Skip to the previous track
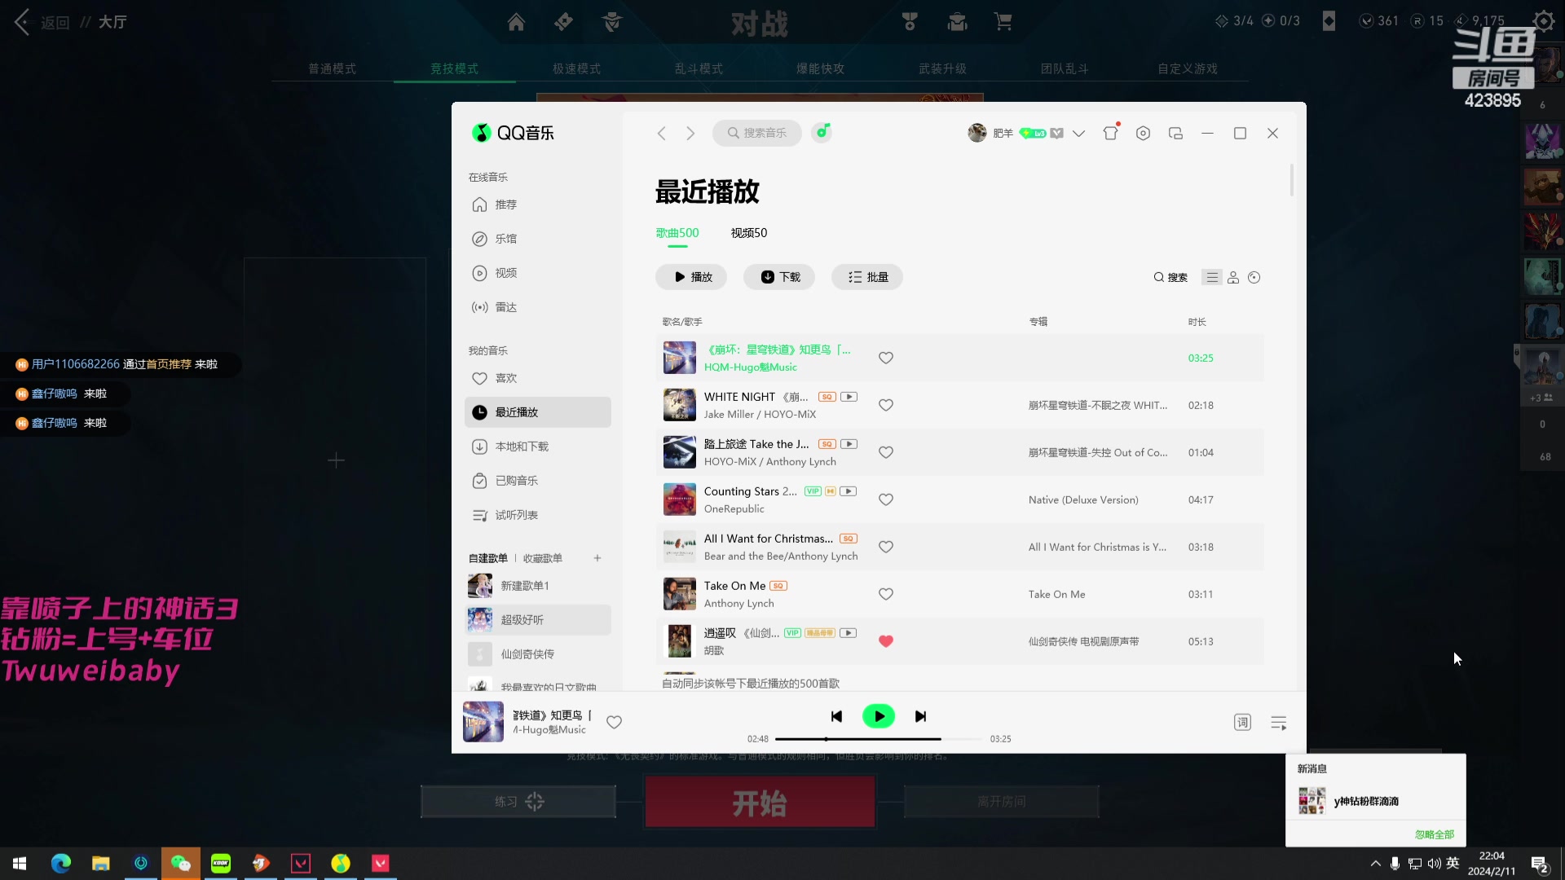The height and width of the screenshot is (880, 1565). pos(836,716)
